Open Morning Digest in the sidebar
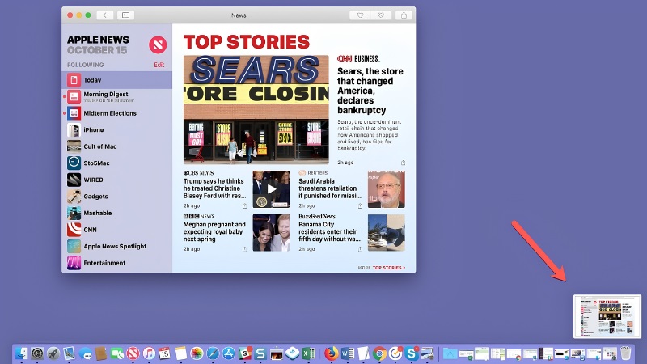 116,96
